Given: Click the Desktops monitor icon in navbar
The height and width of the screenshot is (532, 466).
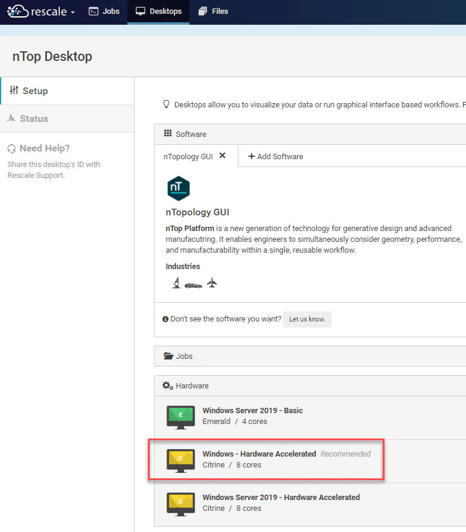Looking at the screenshot, I should pyautogui.click(x=140, y=11).
